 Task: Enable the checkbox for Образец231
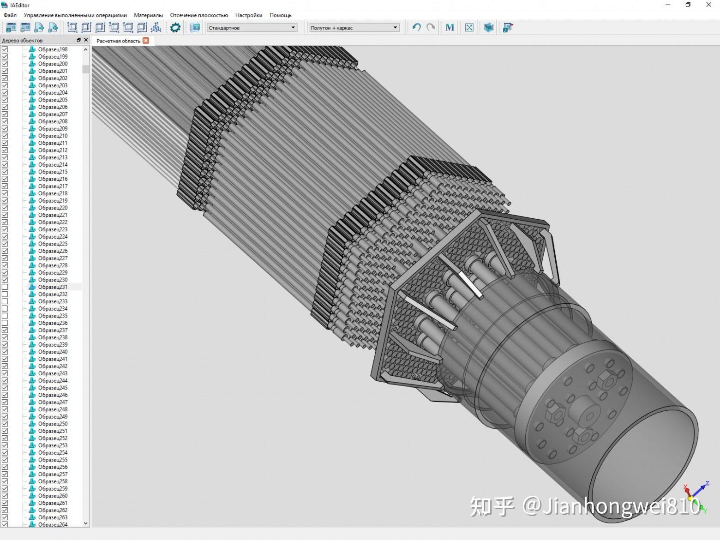(6, 287)
